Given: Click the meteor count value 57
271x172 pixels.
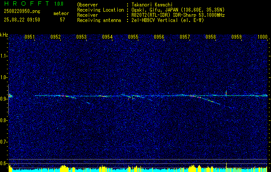Looking at the screenshot, I should (62, 20).
